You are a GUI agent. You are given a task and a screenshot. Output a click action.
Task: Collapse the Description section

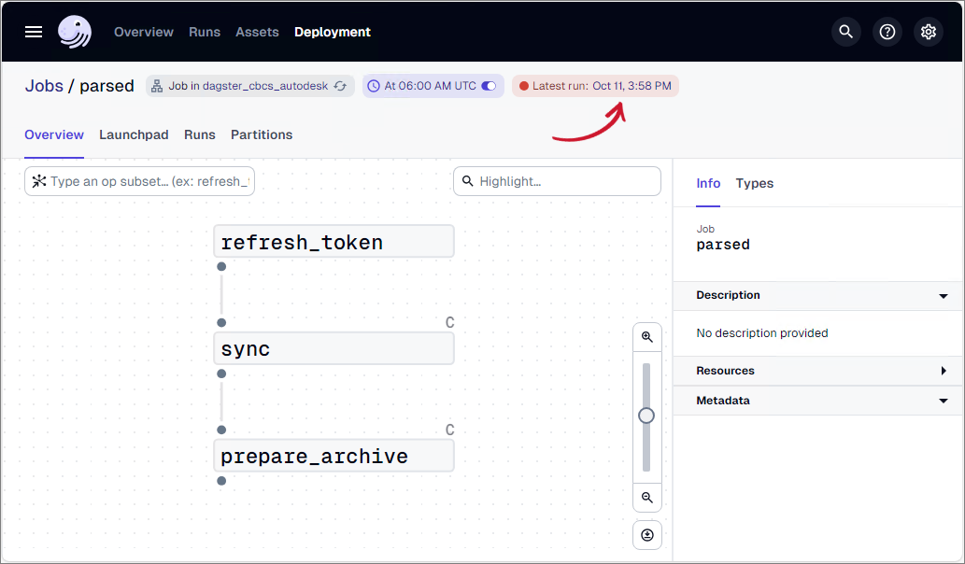(x=944, y=296)
